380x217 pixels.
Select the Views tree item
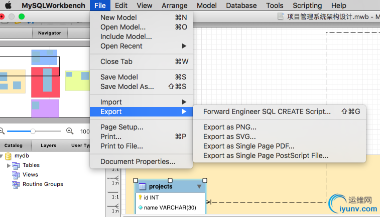[30, 174]
